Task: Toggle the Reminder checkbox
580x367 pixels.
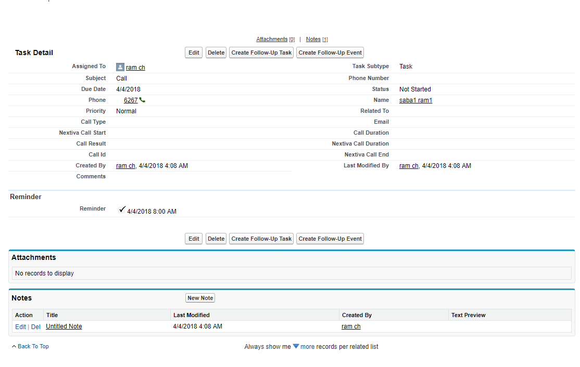Action: 122,209
